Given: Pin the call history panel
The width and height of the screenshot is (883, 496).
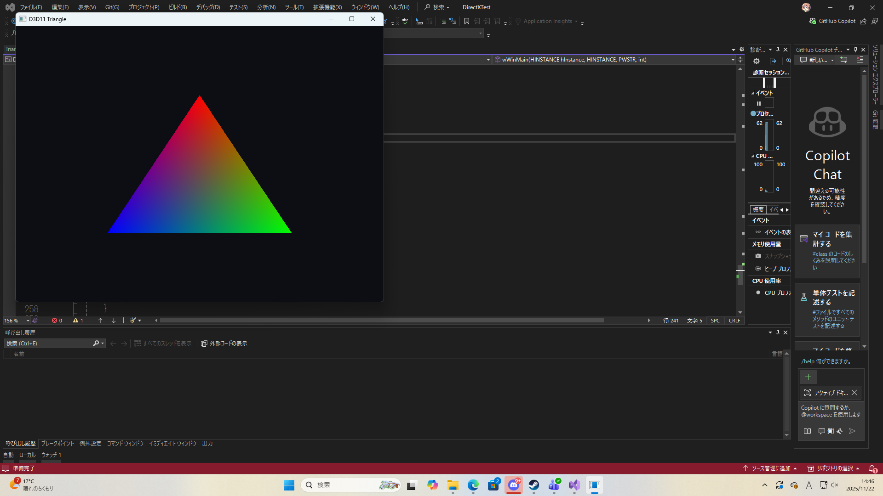Looking at the screenshot, I should click(x=778, y=333).
